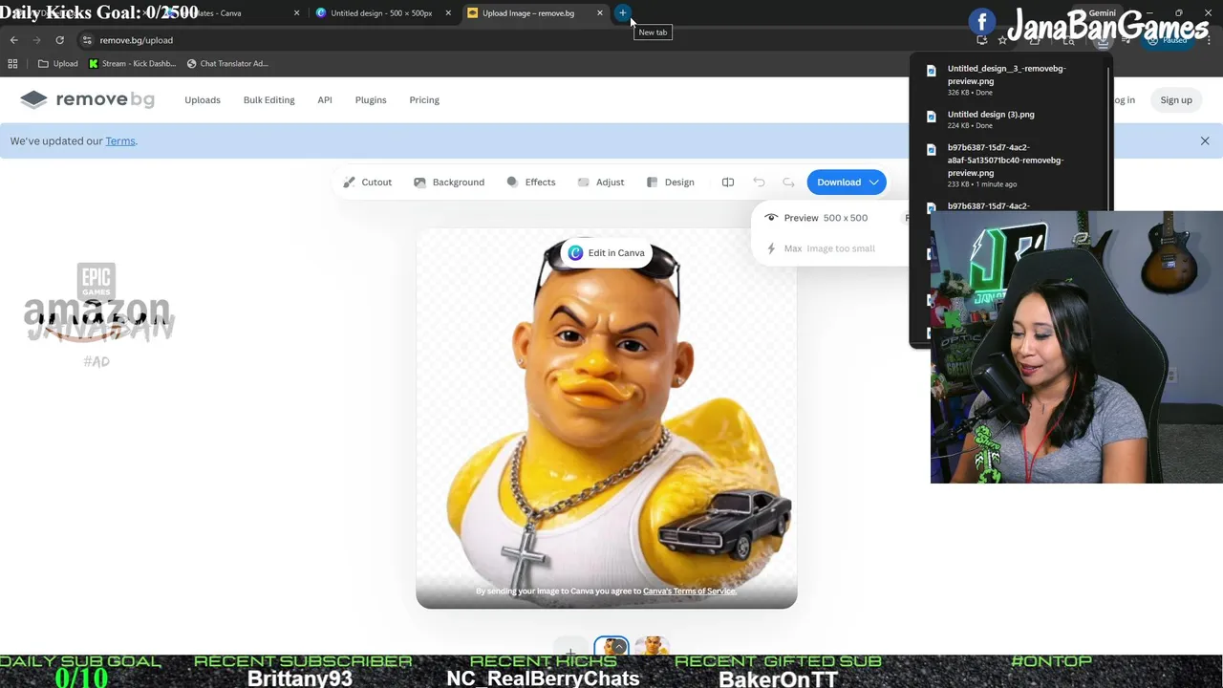1223x688 pixels.
Task: Close the Upload Image remove.bg tab
Action: [600, 13]
